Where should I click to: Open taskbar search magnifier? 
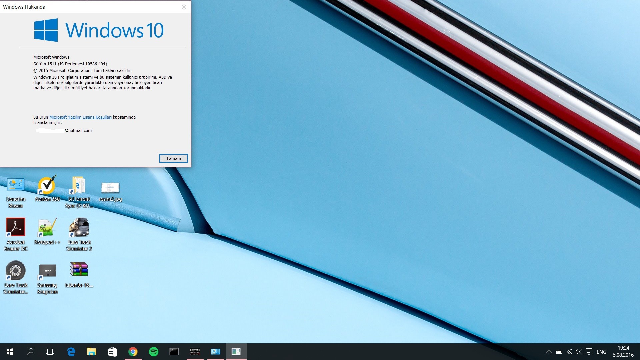(30, 352)
